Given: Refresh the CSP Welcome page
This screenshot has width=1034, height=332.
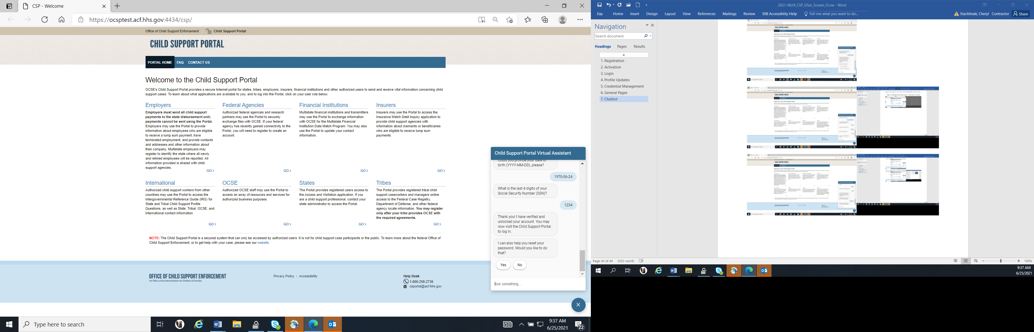Looking at the screenshot, I should coord(45,20).
